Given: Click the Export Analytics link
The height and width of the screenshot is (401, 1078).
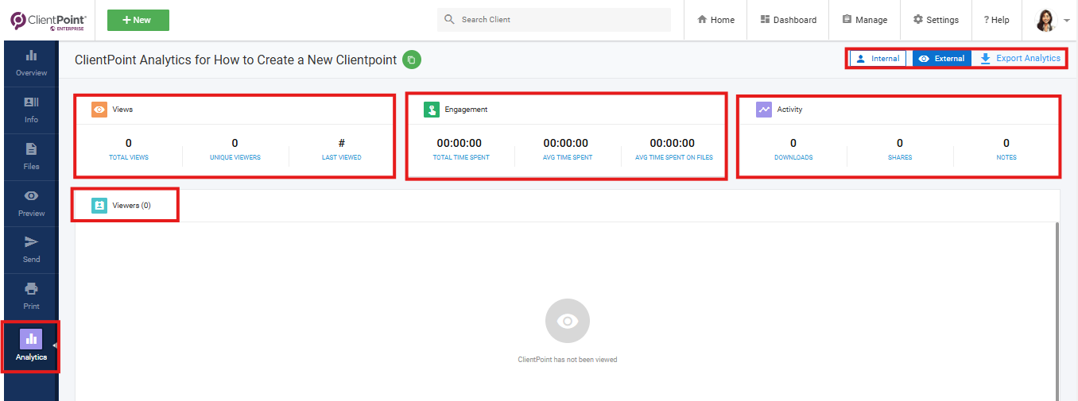Looking at the screenshot, I should tap(1020, 59).
